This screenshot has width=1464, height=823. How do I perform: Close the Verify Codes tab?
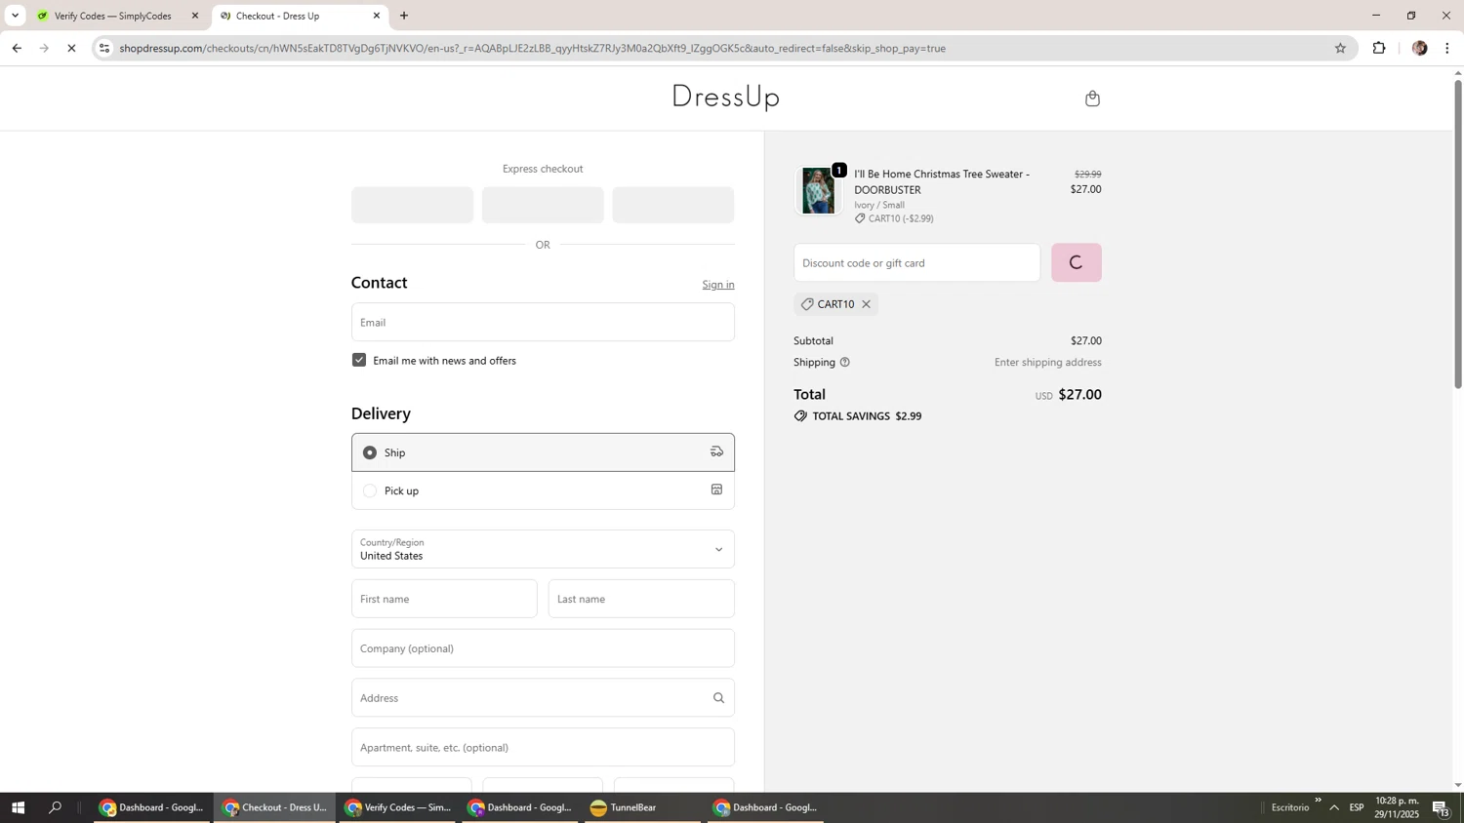tap(195, 16)
